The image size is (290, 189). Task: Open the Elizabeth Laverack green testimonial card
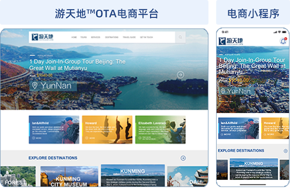[160, 129]
